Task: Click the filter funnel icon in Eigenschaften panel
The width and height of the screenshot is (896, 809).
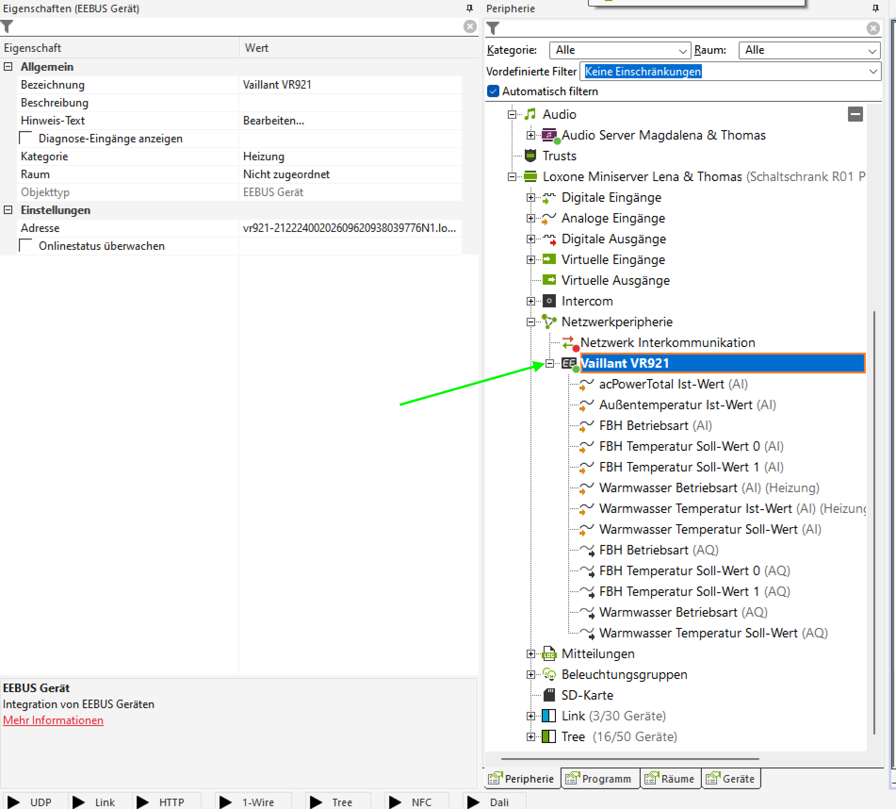Action: pyautogui.click(x=7, y=27)
